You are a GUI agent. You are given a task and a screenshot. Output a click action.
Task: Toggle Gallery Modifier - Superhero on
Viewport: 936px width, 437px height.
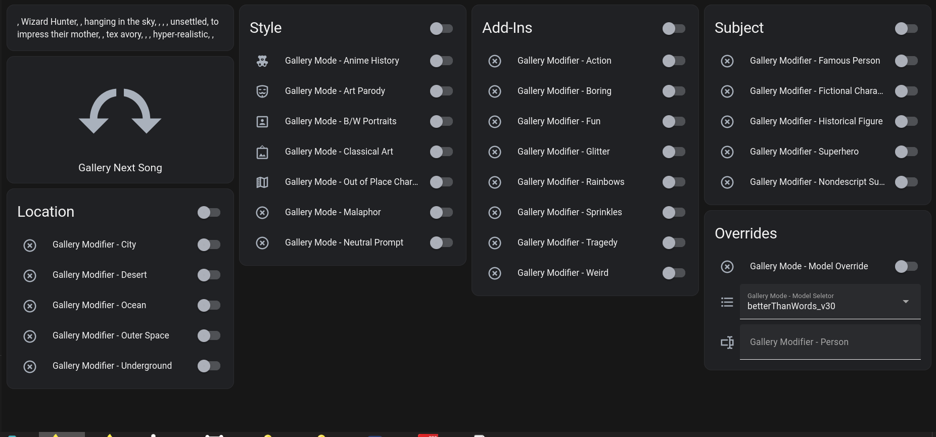tap(906, 152)
